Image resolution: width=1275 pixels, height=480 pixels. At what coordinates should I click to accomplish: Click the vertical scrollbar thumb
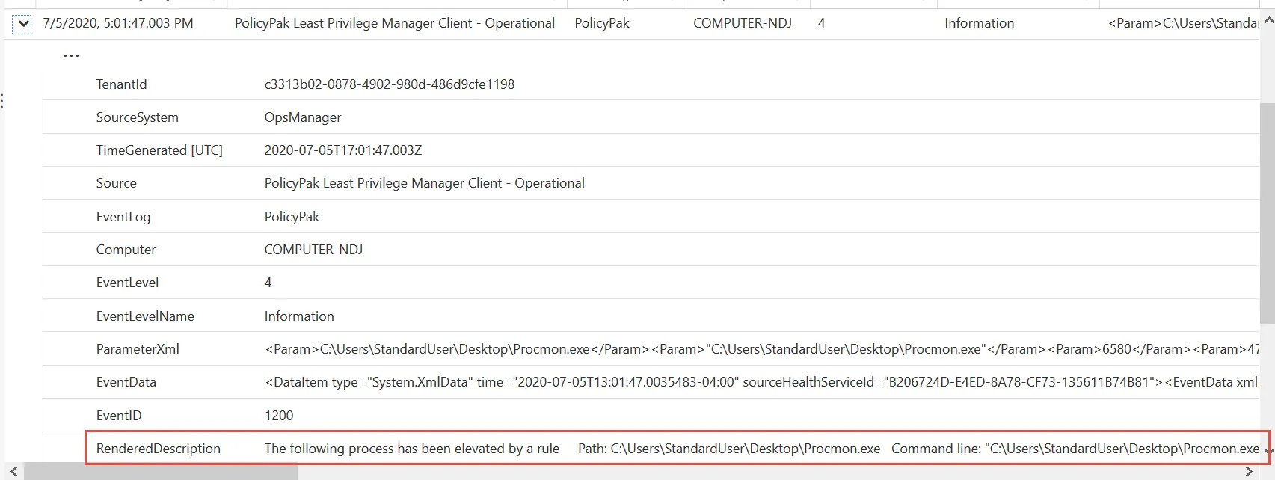tap(1268, 213)
